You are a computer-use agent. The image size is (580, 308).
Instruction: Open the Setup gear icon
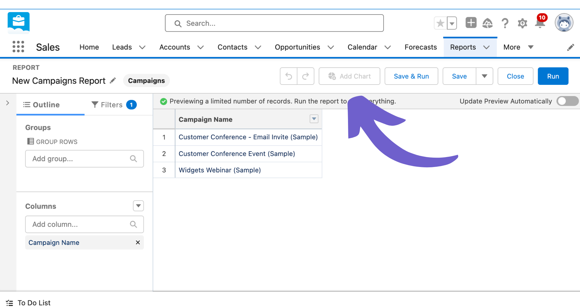click(x=522, y=23)
